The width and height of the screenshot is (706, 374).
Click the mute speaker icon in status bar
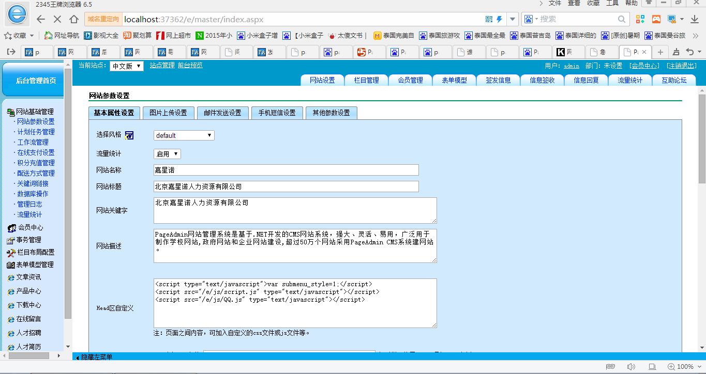point(631,366)
